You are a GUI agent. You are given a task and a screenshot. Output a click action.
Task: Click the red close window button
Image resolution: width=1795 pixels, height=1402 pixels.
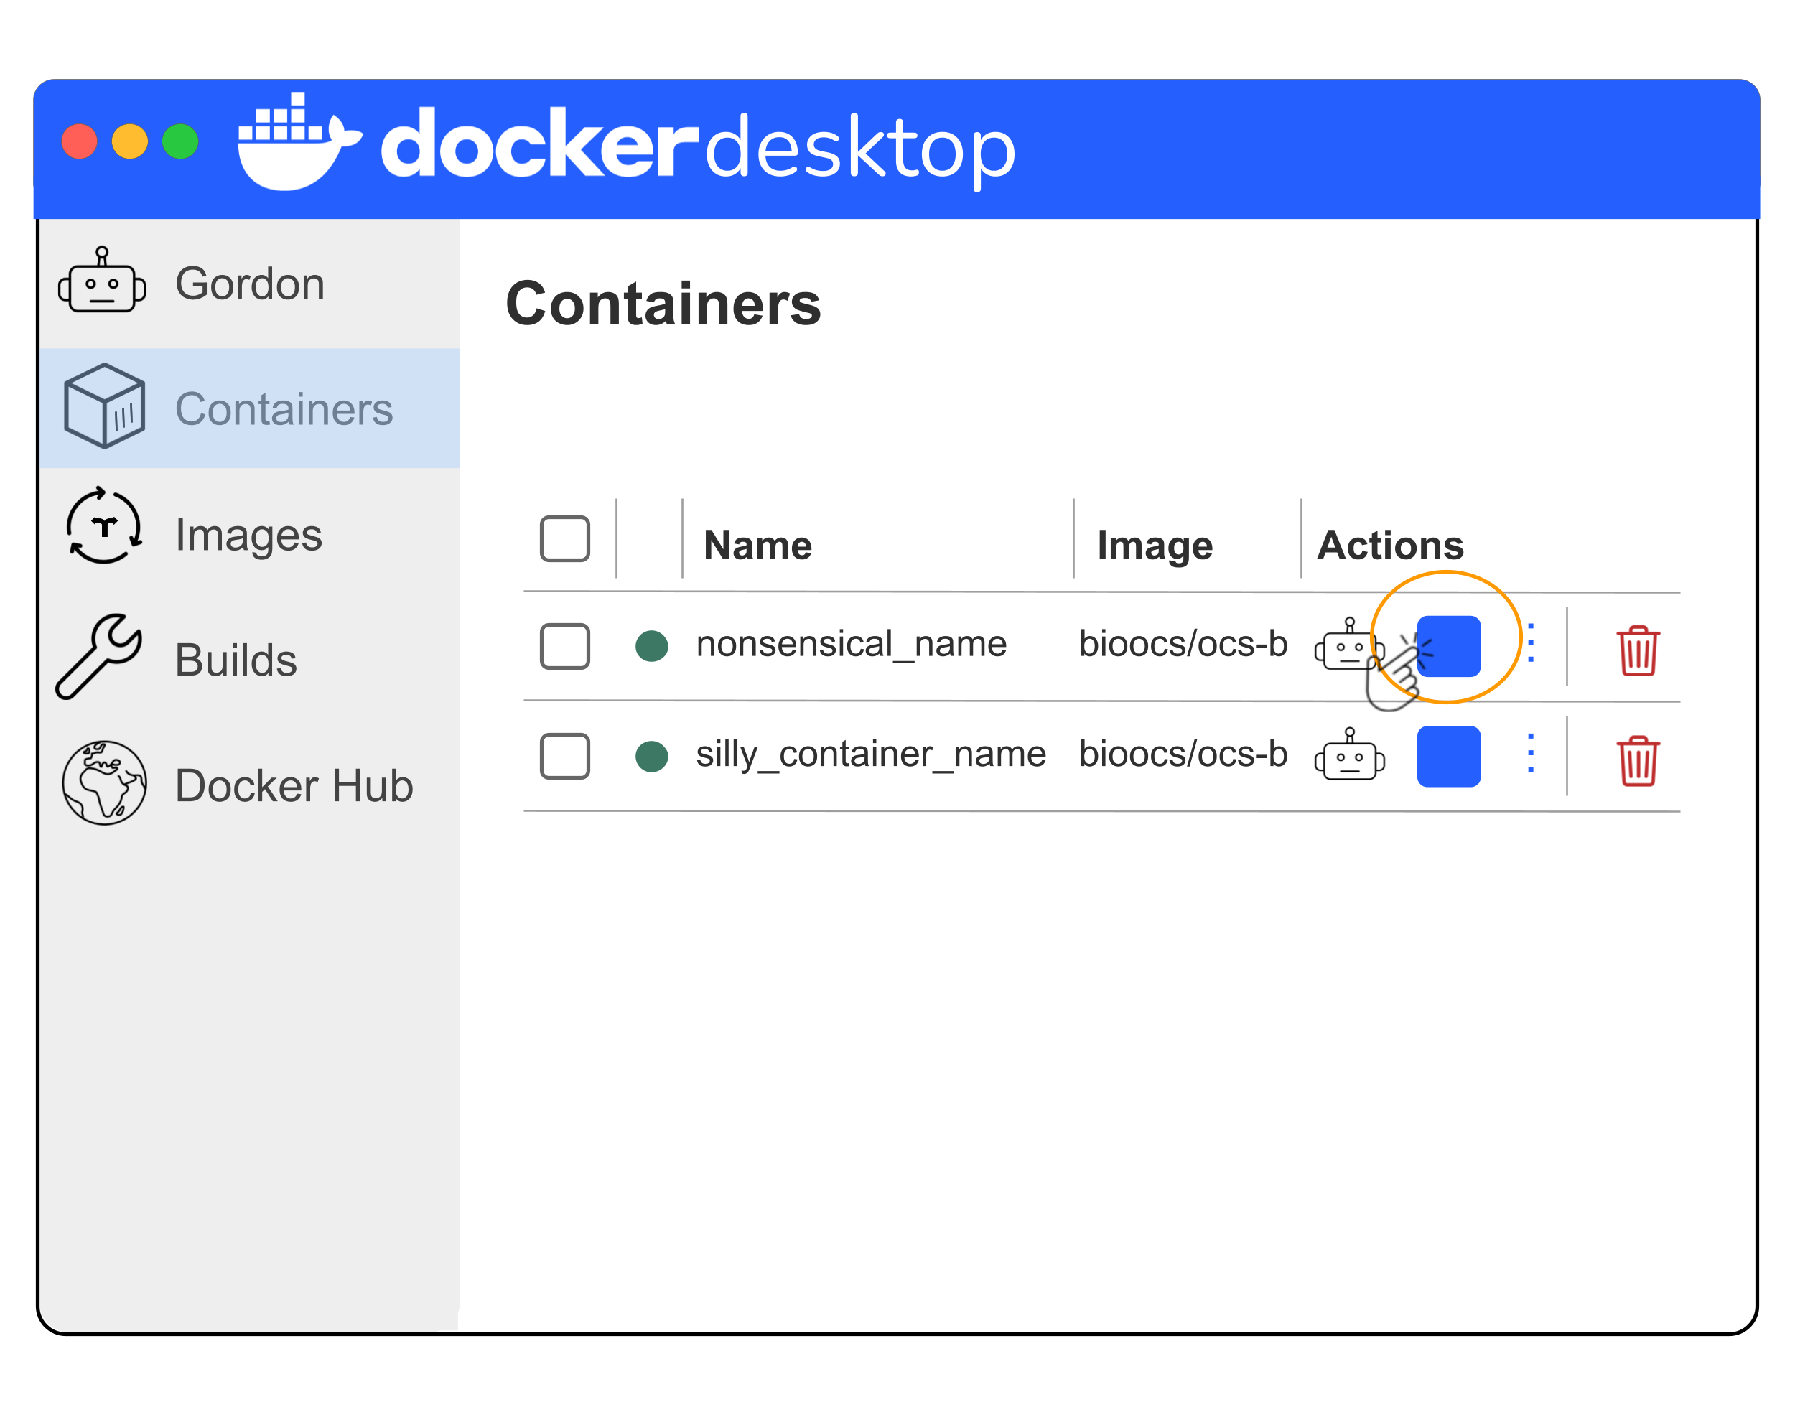click(x=80, y=141)
